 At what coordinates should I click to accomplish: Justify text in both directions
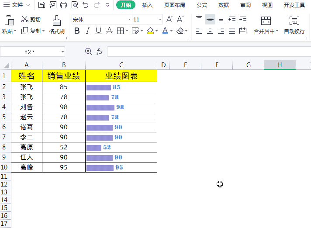pyautogui.click(x=232, y=31)
